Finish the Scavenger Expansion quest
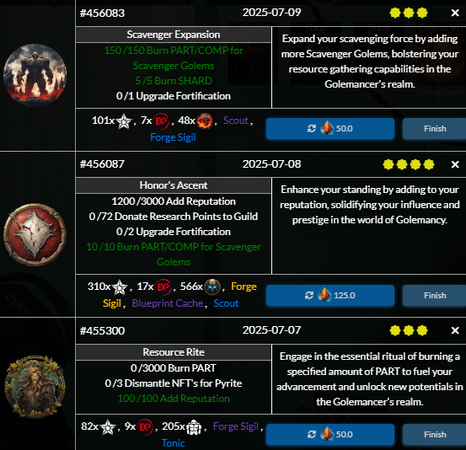 click(435, 129)
